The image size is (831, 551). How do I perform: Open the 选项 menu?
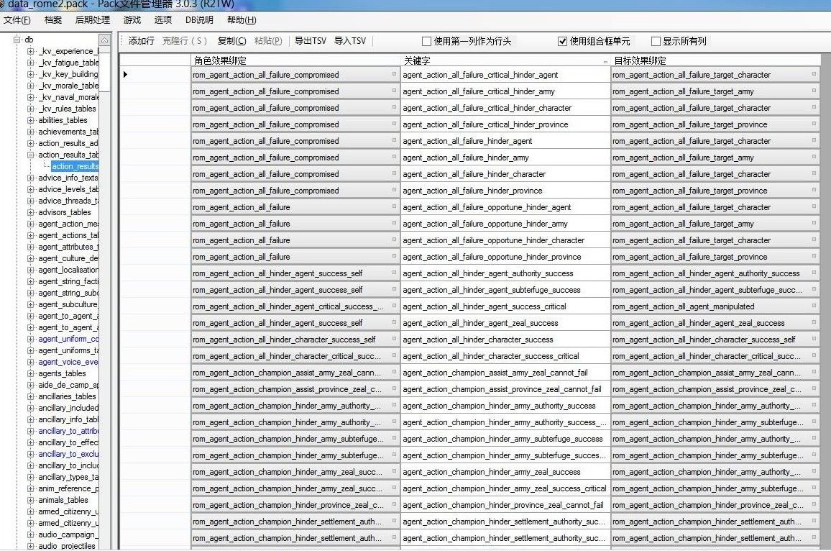coord(163,20)
